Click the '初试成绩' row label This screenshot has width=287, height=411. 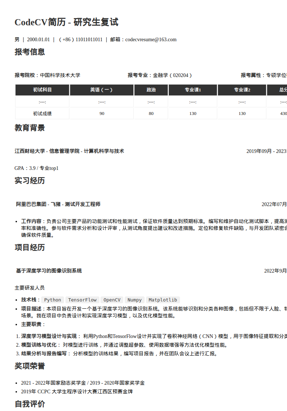42,114
